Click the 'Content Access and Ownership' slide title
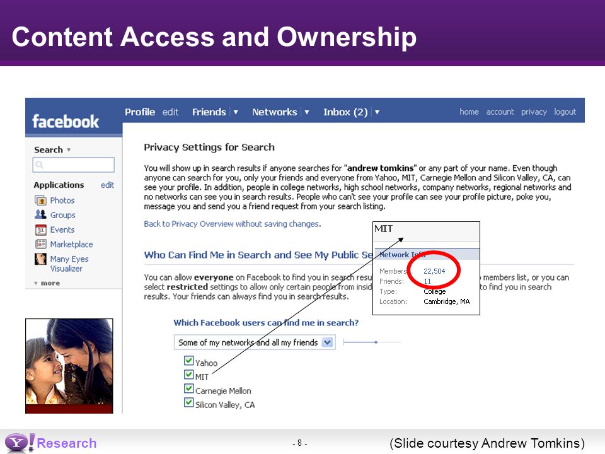 point(214,37)
